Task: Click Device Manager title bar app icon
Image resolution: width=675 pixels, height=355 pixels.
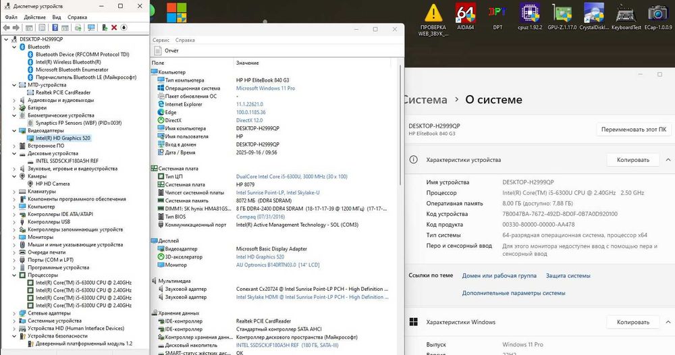Action: pyautogui.click(x=7, y=6)
